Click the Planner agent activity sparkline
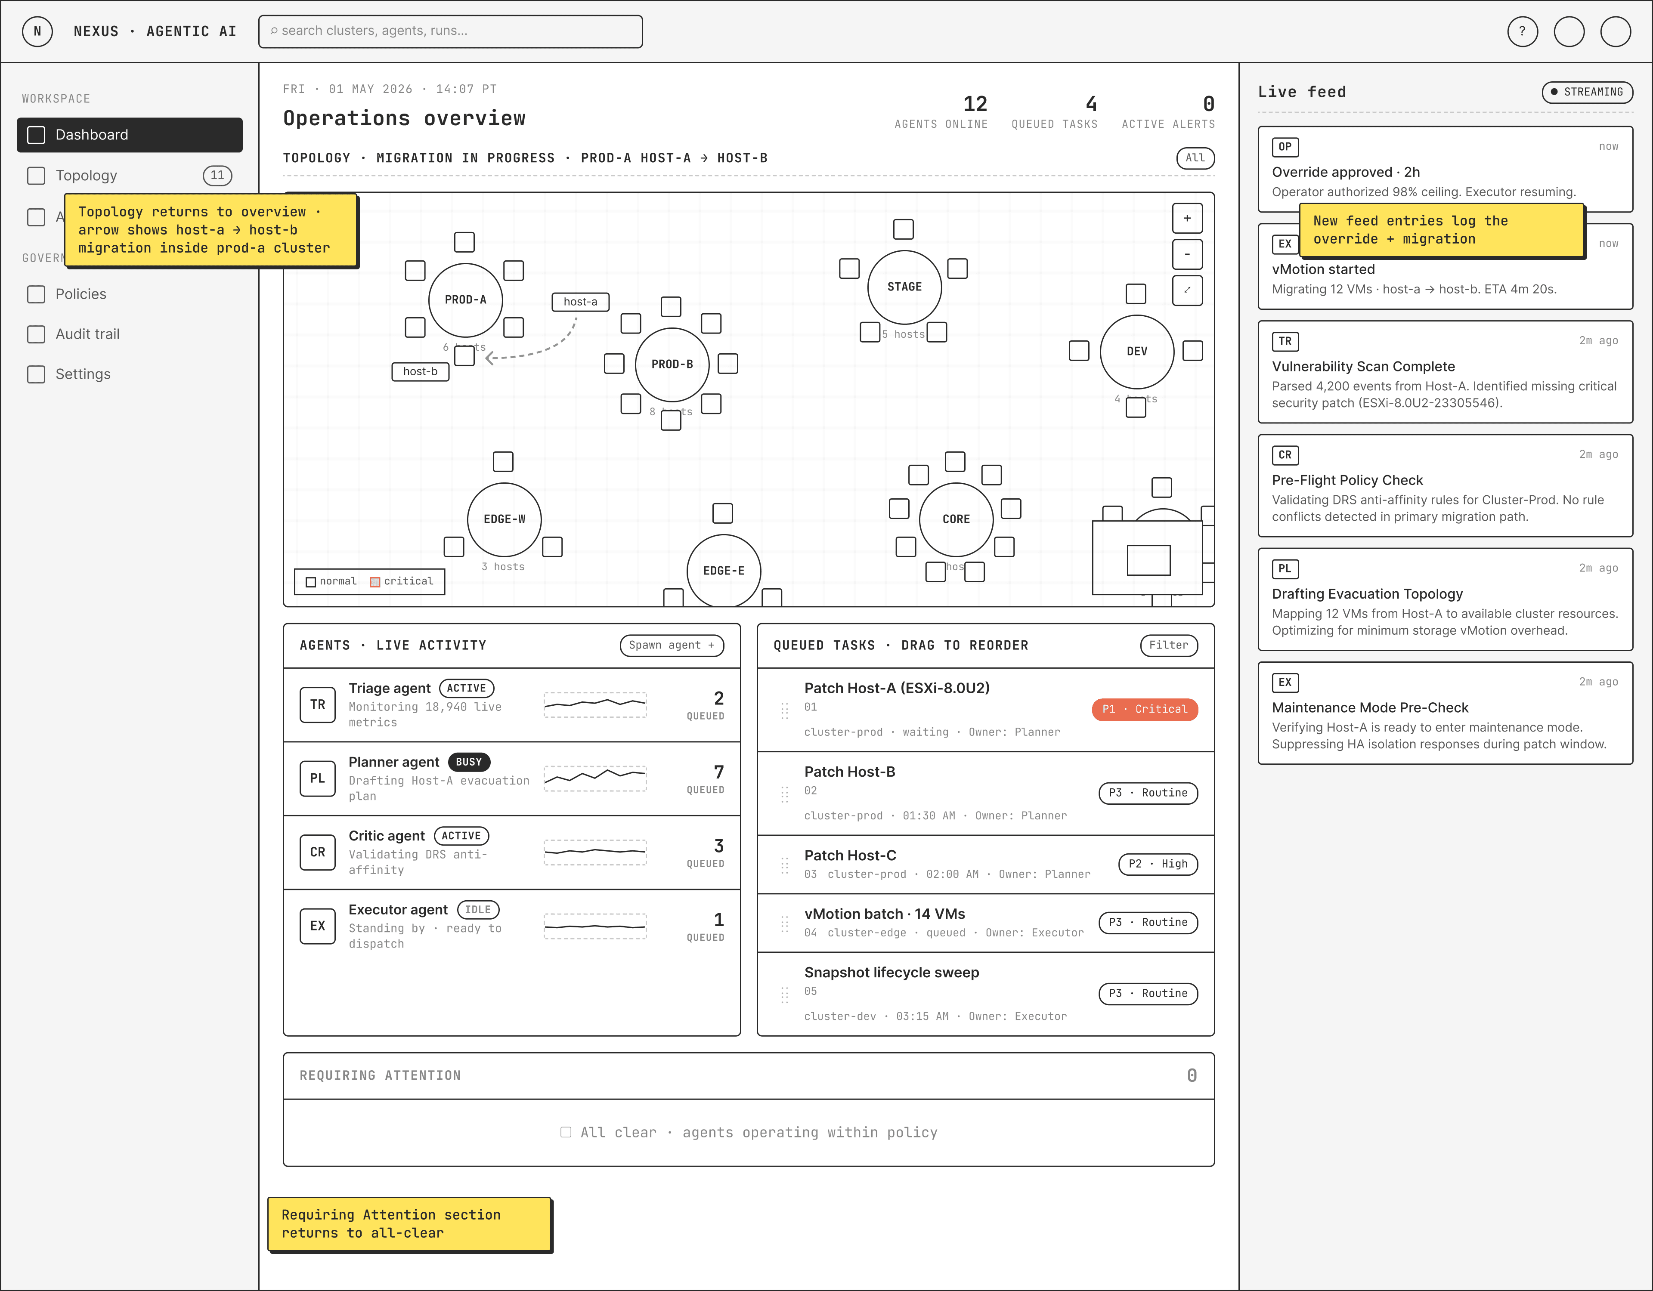The height and width of the screenshot is (1291, 1653). (595, 778)
